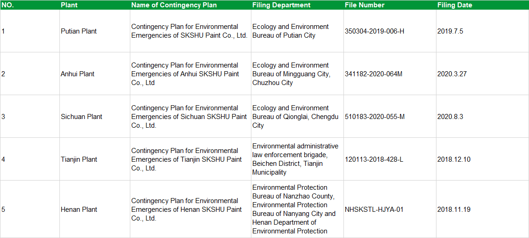Select file number NHSKSTL-HJYA-01
529x238 pixels.
tap(374, 210)
